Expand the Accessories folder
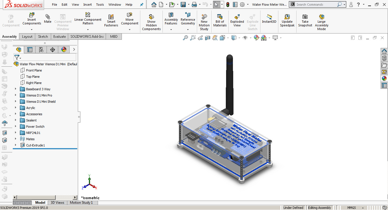 [x=16, y=114]
